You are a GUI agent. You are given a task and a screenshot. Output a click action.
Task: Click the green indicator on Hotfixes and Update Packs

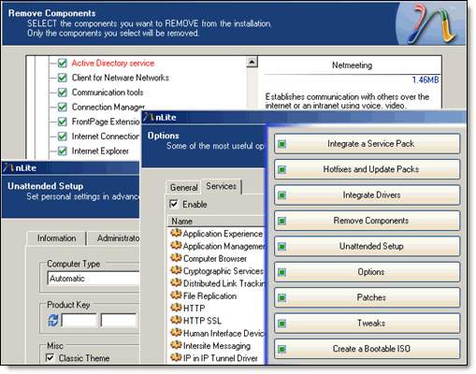tap(281, 169)
